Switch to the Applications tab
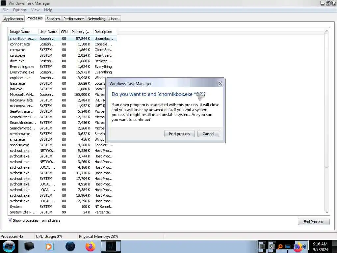This screenshot has width=337, height=253. (13, 19)
